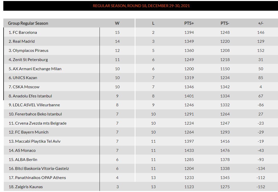The width and height of the screenshot is (278, 192).
Task: Click the W column header
Action: 117,23
